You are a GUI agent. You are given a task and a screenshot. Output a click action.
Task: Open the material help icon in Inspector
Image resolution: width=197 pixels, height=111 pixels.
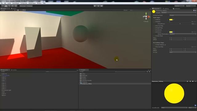194,10
